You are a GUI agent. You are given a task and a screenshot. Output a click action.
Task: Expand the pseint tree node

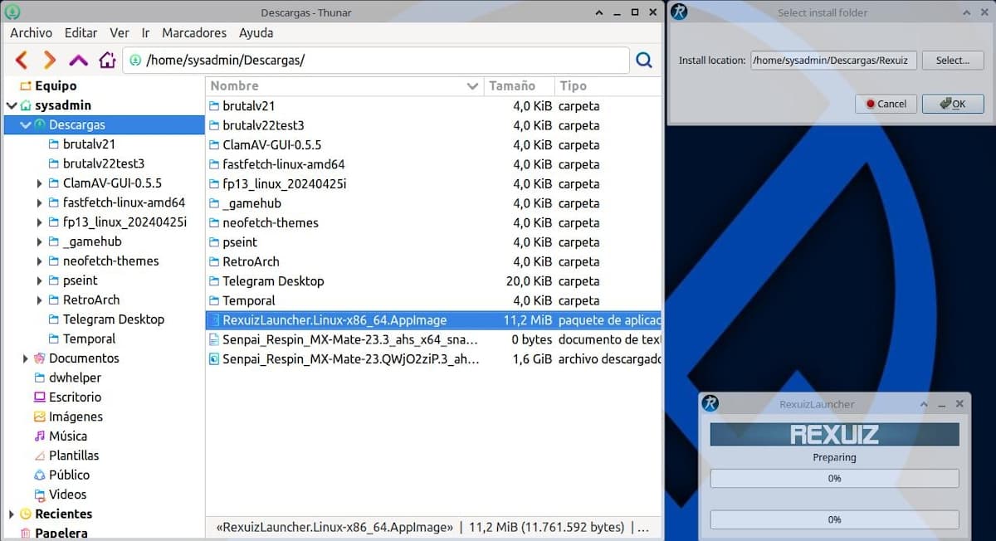click(x=39, y=280)
